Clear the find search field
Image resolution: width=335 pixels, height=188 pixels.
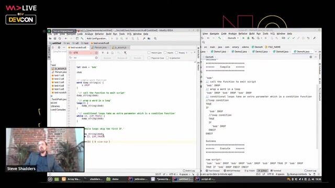coord(96,53)
